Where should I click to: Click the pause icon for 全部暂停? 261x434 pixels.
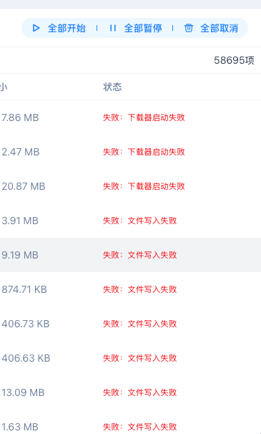(112, 28)
